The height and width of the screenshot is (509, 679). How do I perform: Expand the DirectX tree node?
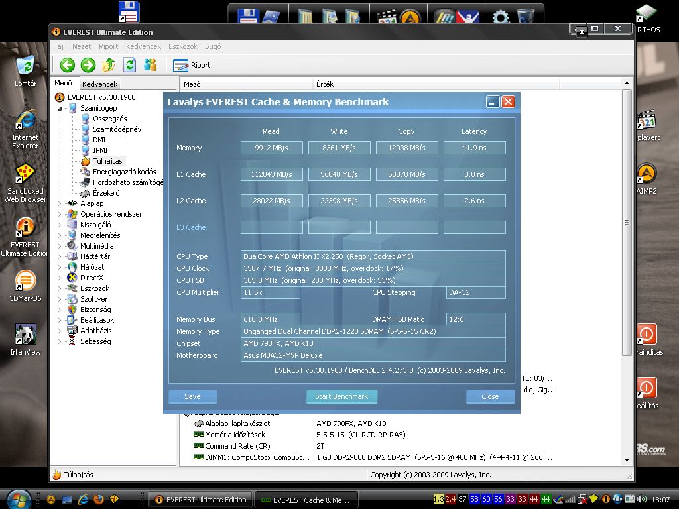coord(60,278)
